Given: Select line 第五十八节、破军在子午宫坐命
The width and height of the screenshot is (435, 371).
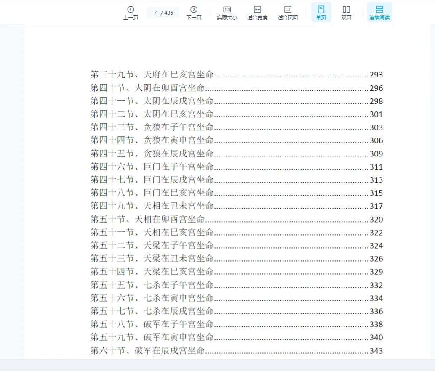Looking at the screenshot, I should [x=237, y=324].
